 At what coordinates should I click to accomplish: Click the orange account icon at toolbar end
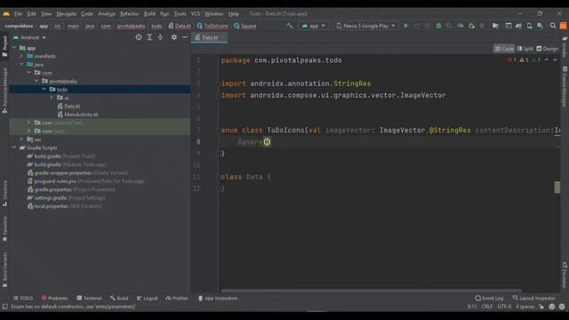563,26
